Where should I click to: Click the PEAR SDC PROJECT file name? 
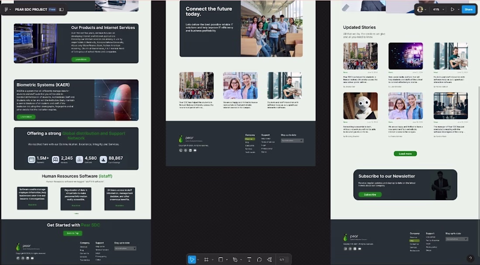pos(31,10)
